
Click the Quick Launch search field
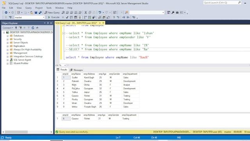click(x=221, y=3)
